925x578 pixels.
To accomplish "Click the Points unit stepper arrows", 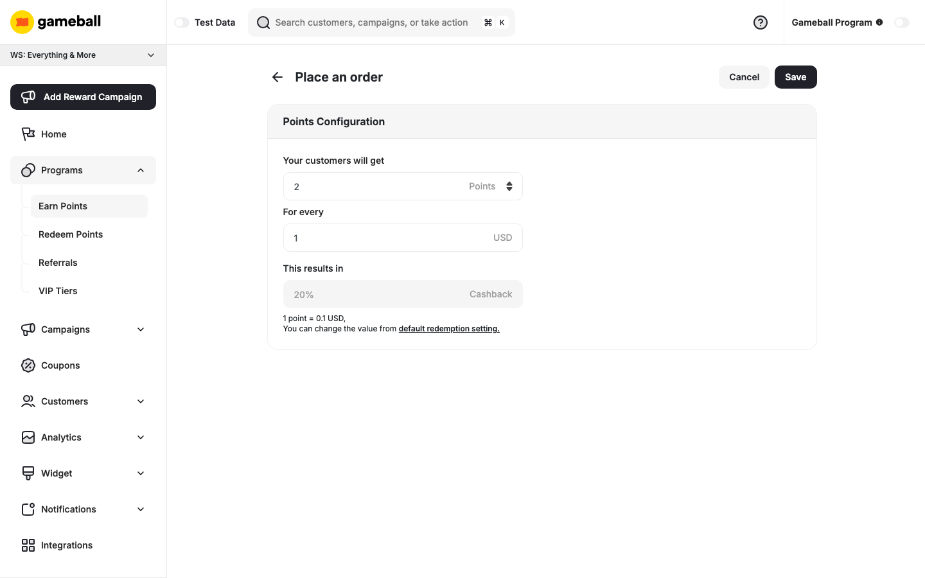I will click(509, 186).
